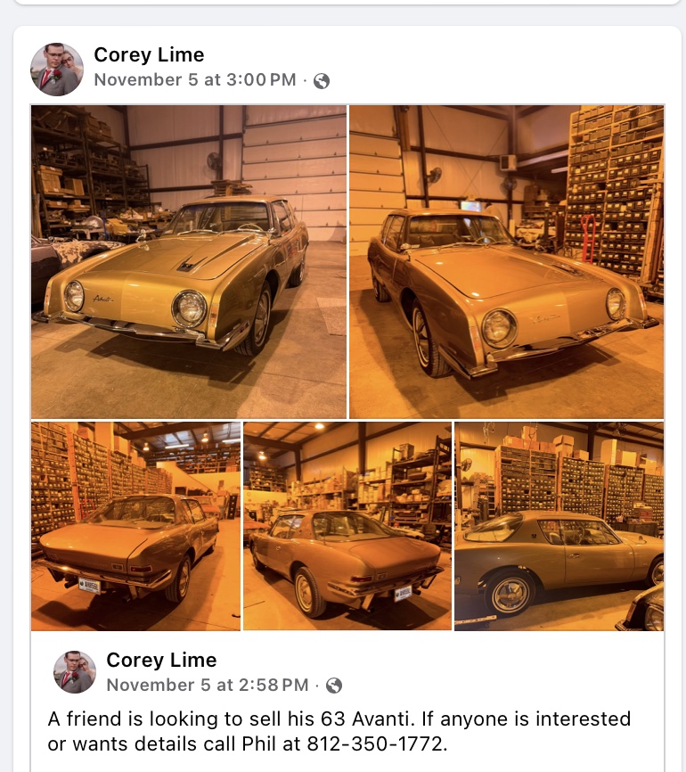
Task: Open the November 5 at 2:58 PM timestamp
Action: [x=208, y=685]
